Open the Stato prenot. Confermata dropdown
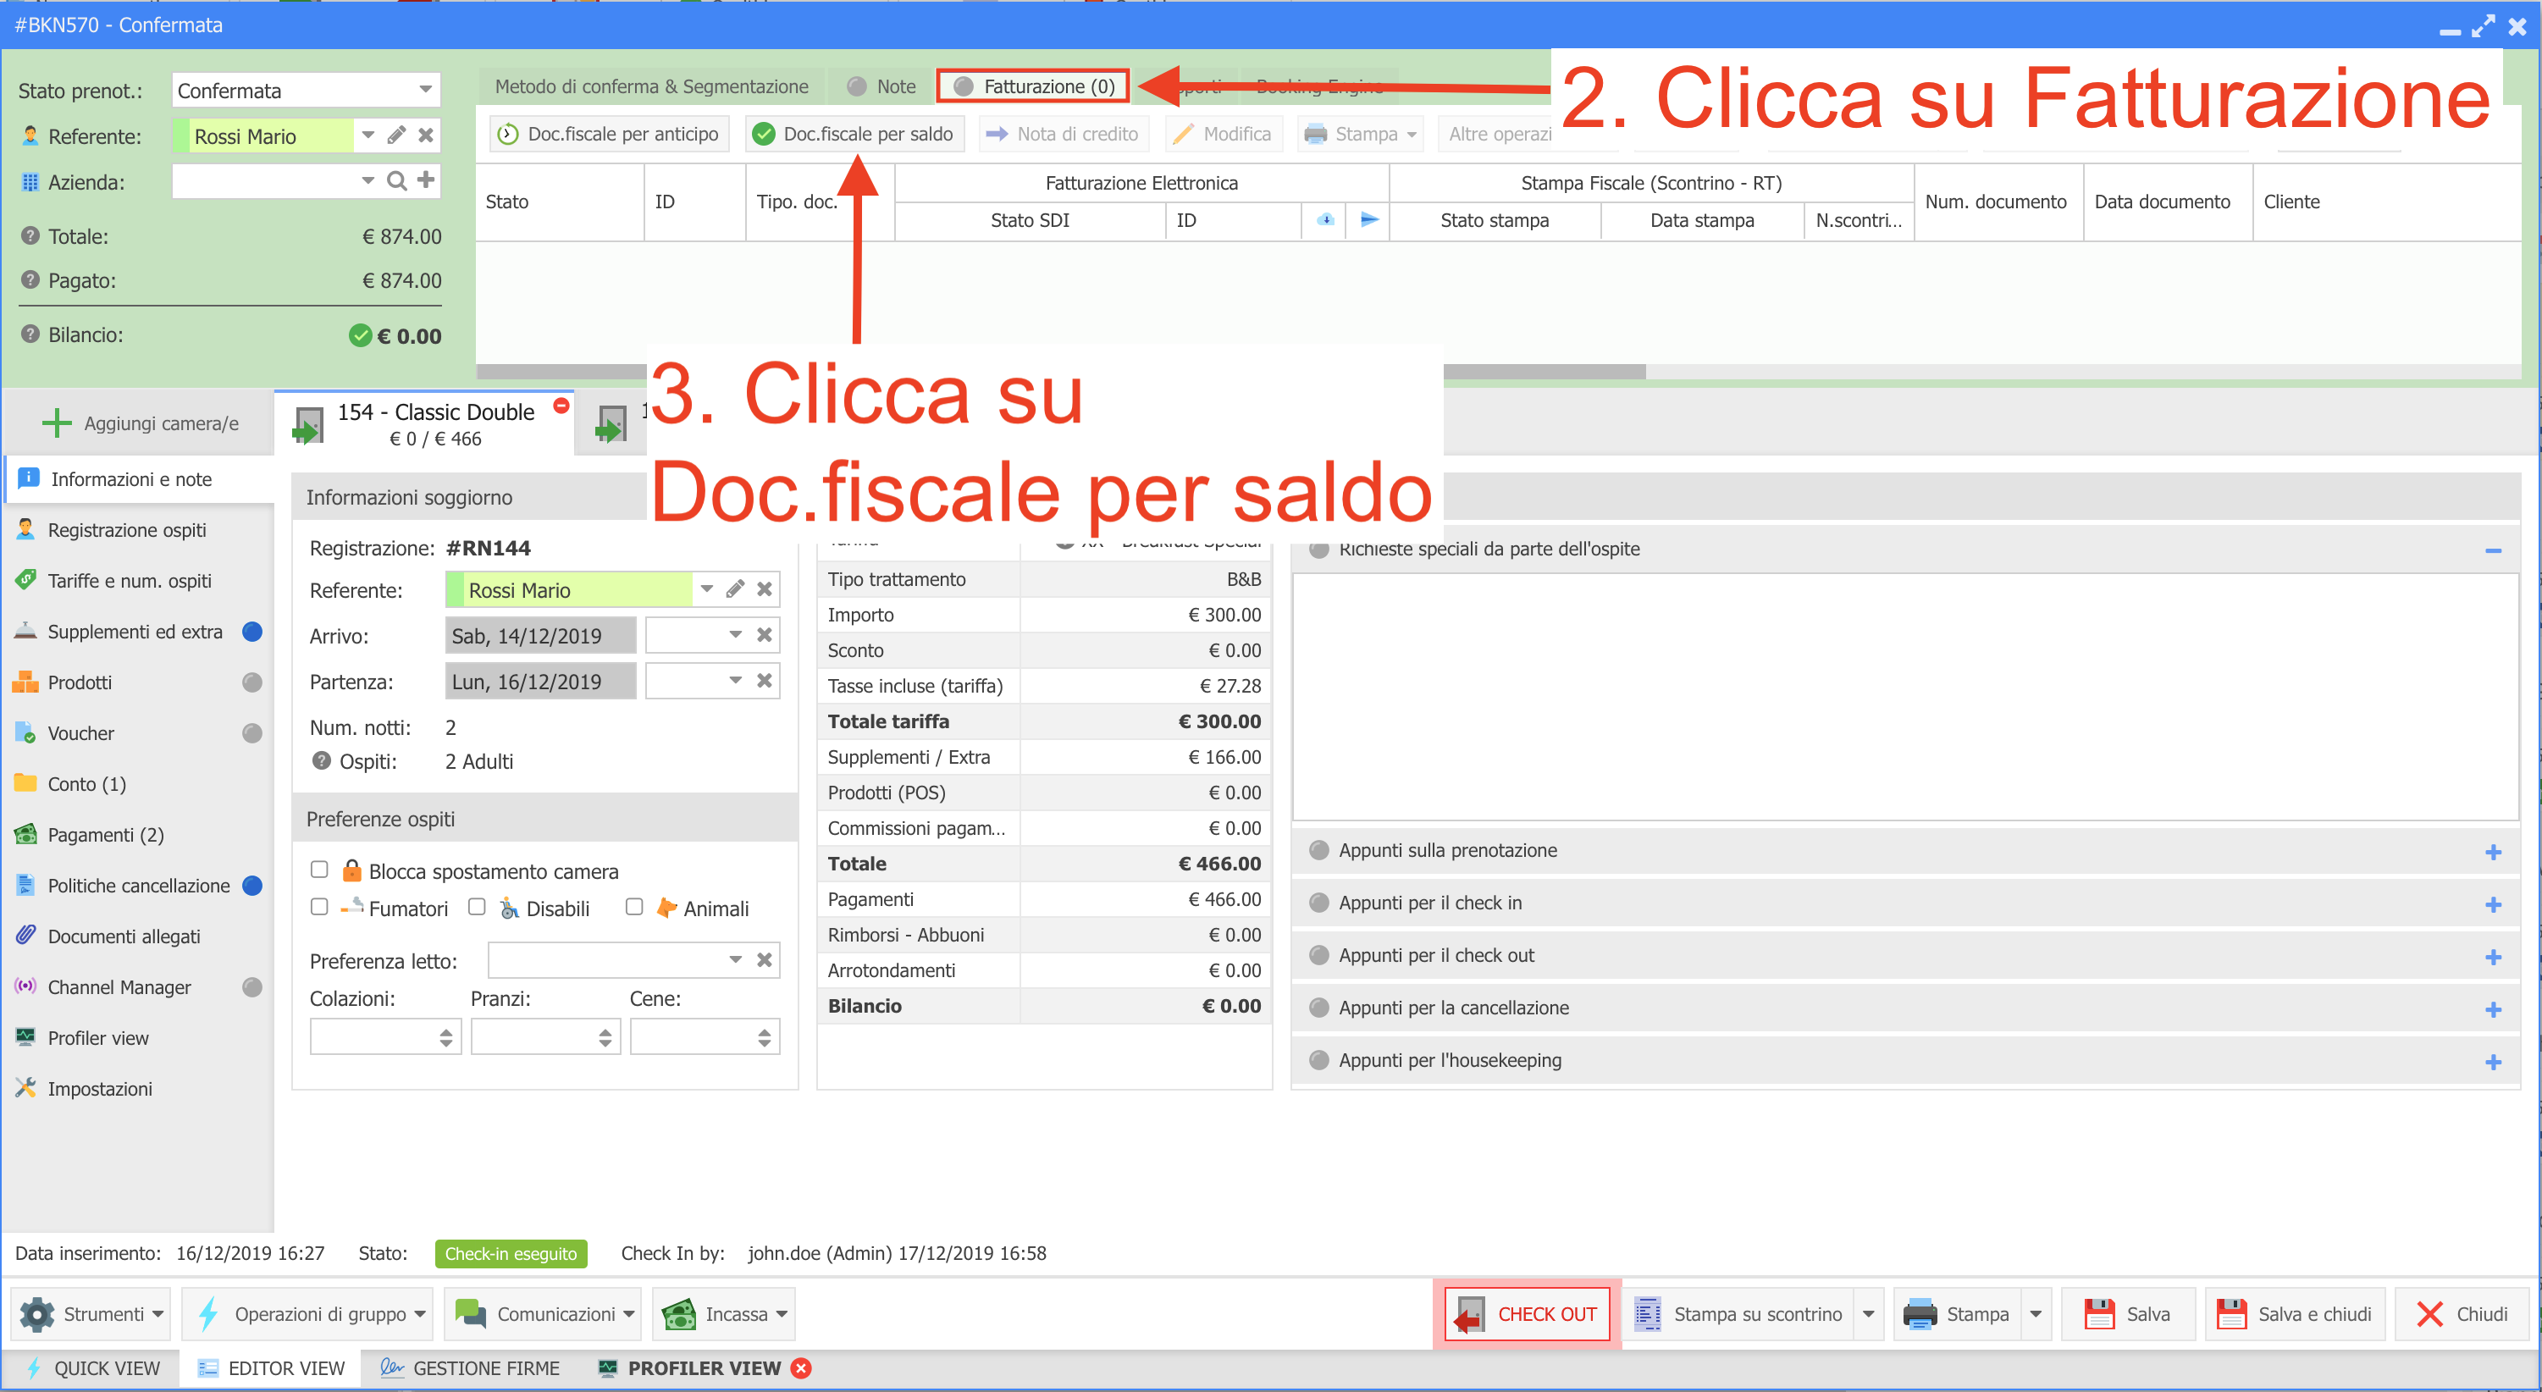2542x1392 pixels. pyautogui.click(x=425, y=90)
